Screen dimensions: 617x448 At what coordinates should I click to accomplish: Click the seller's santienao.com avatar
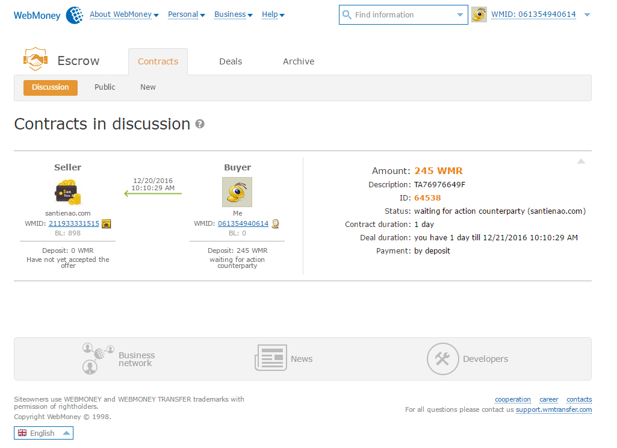click(68, 192)
